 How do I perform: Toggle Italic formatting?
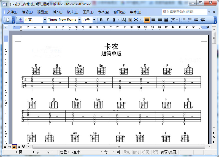coord(107,20)
